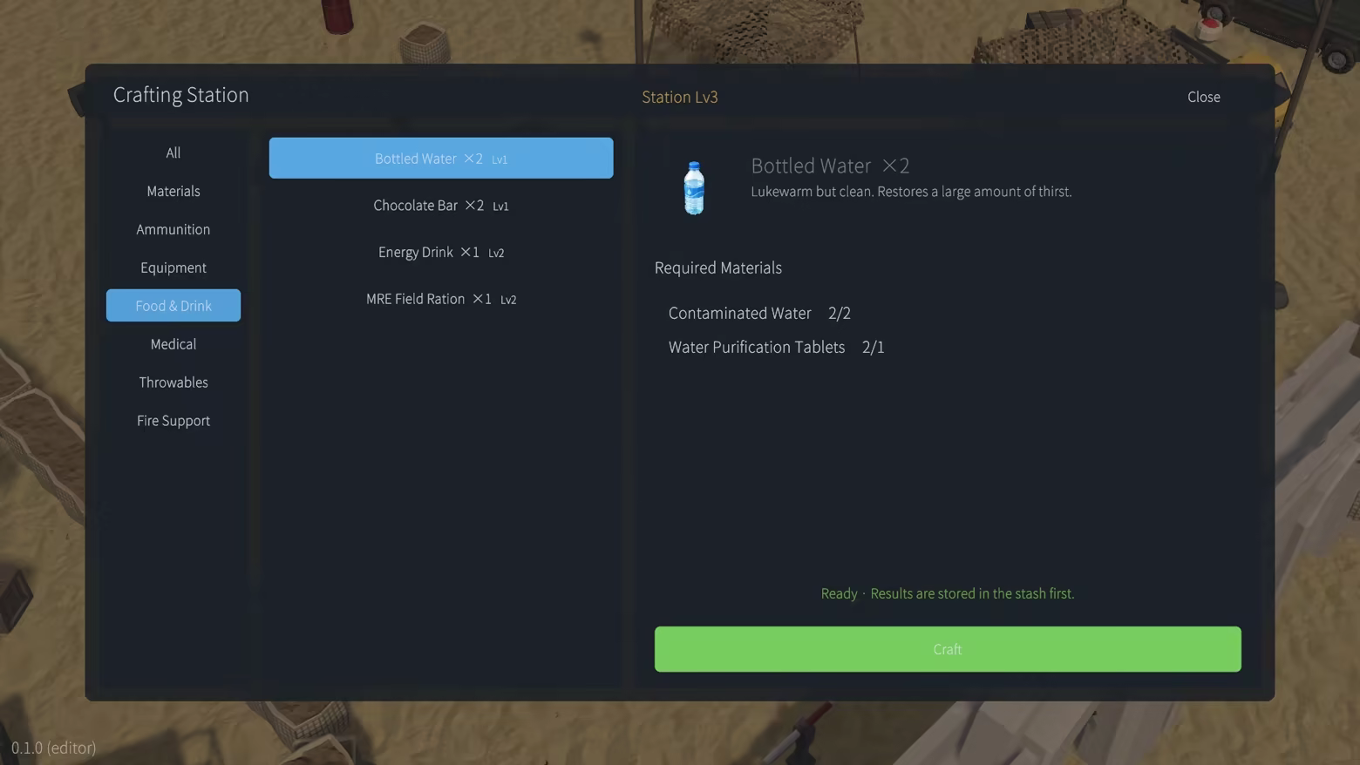The image size is (1360, 765).
Task: Choose the Energy Drink recipe
Action: tap(441, 252)
